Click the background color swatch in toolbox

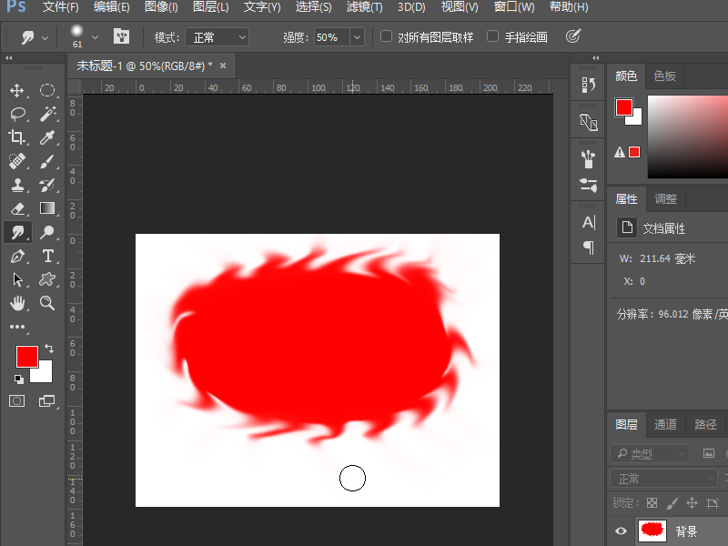point(45,375)
